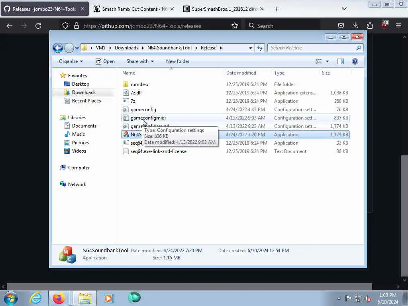The image size is (408, 306).
Task: Open Videos library in the sidebar
Action: coord(79,151)
